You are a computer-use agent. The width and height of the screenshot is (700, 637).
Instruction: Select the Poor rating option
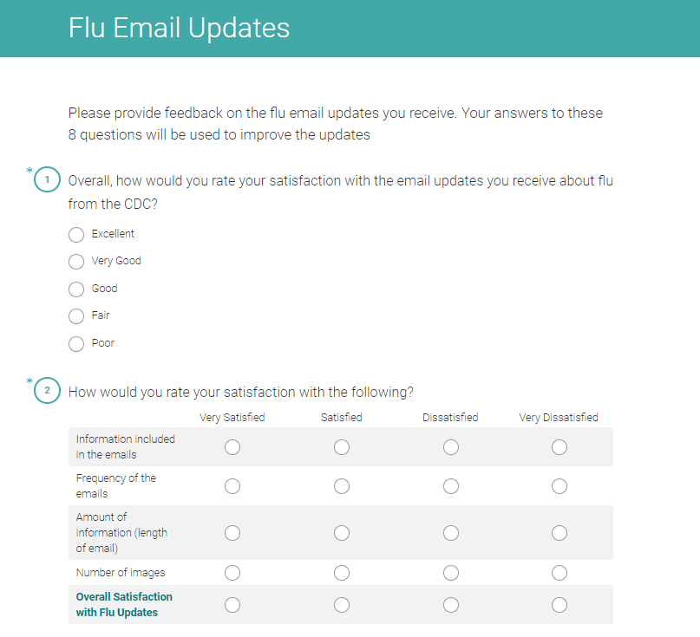pos(76,343)
